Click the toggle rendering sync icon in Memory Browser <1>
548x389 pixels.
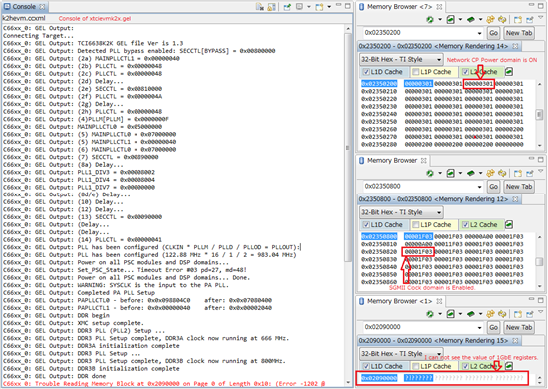pyautogui.click(x=502, y=314)
